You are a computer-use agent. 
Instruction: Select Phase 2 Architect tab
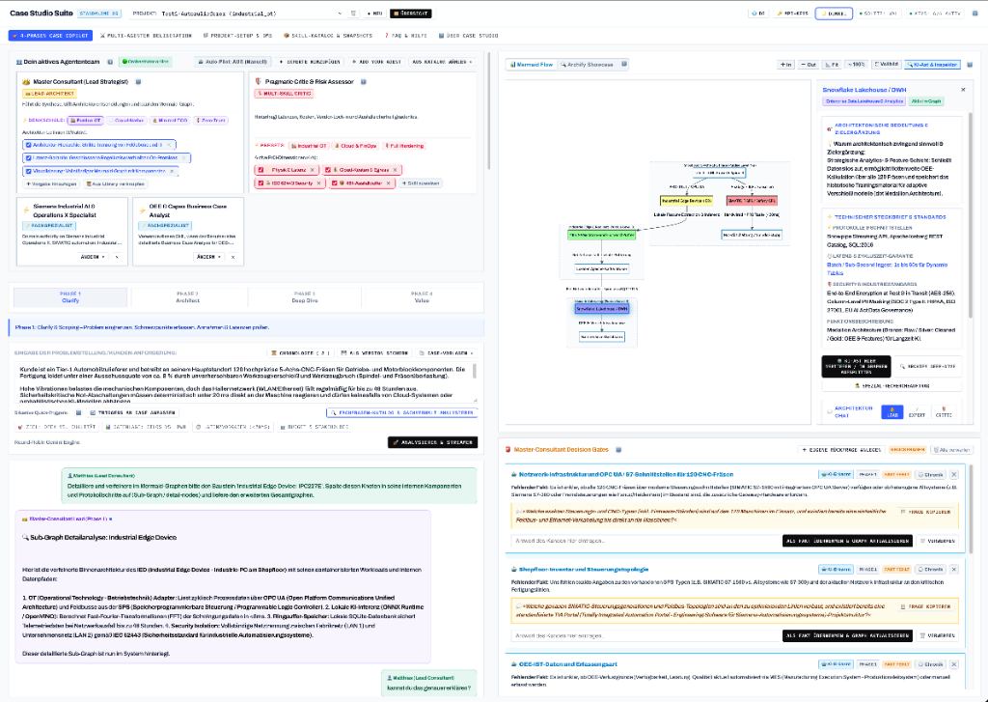pyautogui.click(x=188, y=297)
